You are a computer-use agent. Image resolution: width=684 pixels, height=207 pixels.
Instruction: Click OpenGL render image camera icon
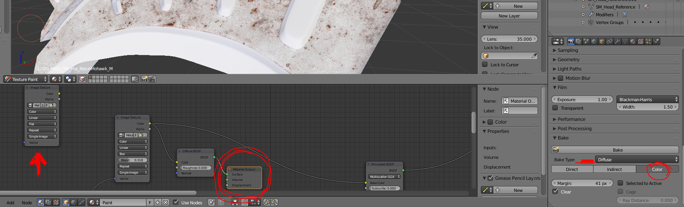tap(144, 79)
